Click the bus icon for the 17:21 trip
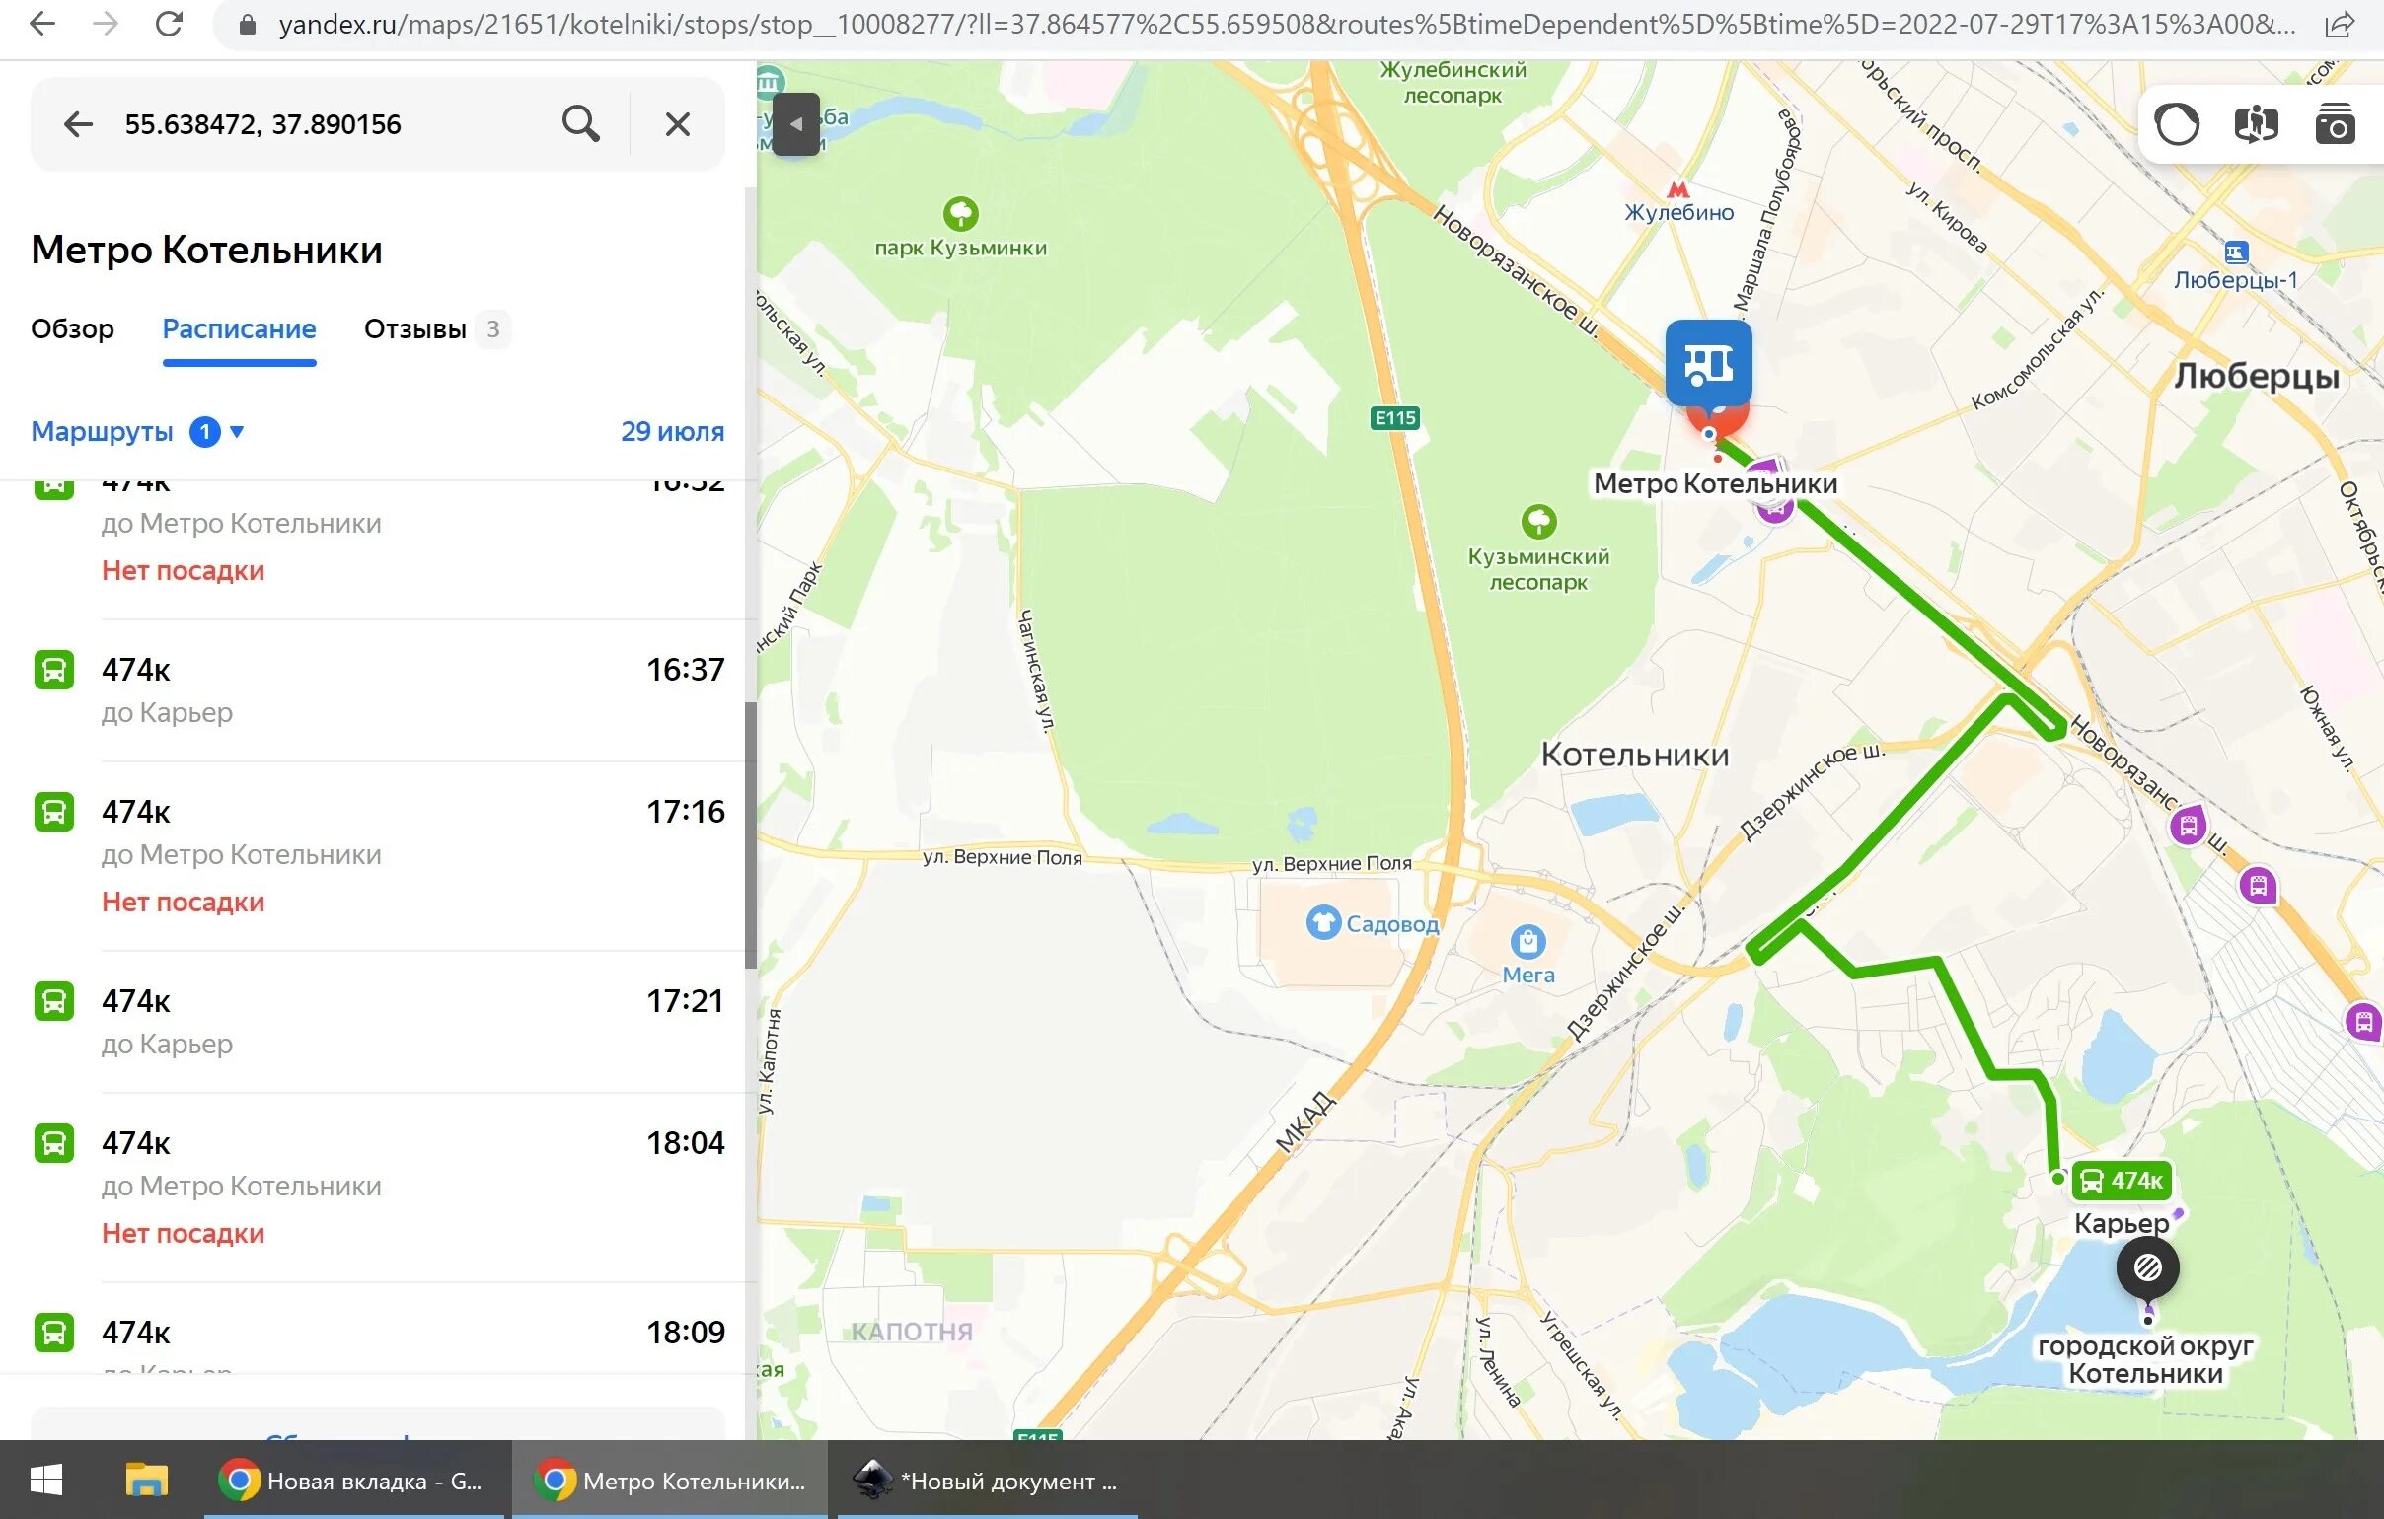2384x1519 pixels. tap(54, 1001)
